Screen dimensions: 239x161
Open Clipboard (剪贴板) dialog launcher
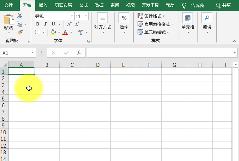28,41
